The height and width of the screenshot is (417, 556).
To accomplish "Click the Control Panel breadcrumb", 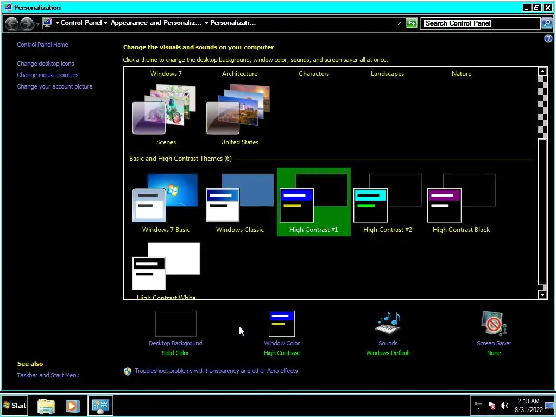I will click(81, 23).
